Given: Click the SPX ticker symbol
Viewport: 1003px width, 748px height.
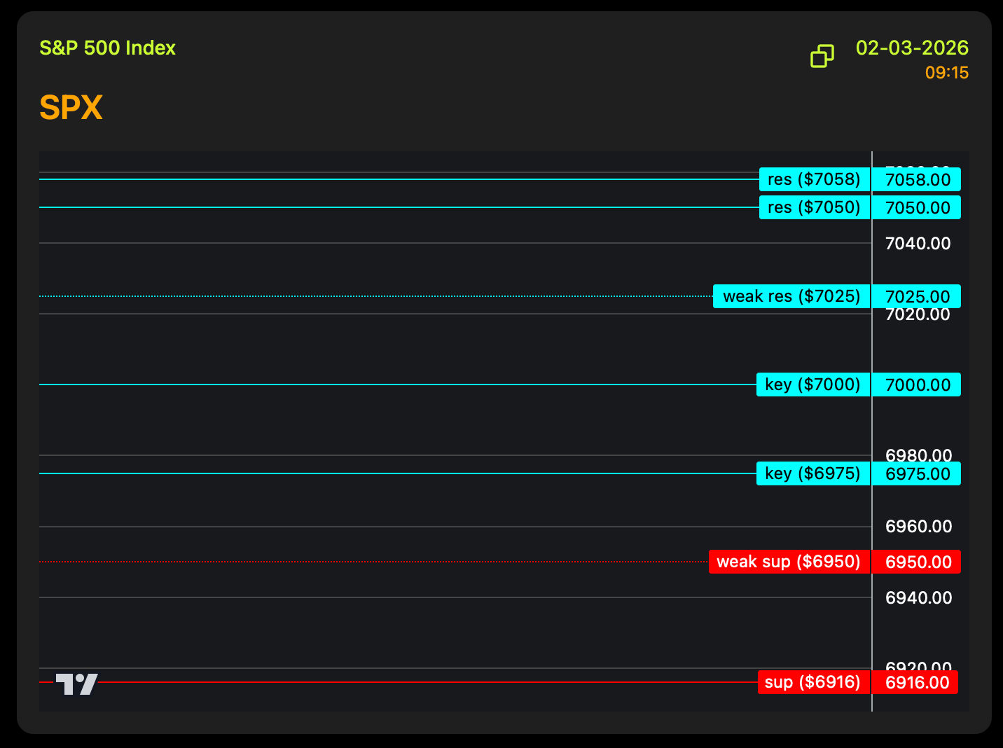Looking at the screenshot, I should (x=71, y=108).
